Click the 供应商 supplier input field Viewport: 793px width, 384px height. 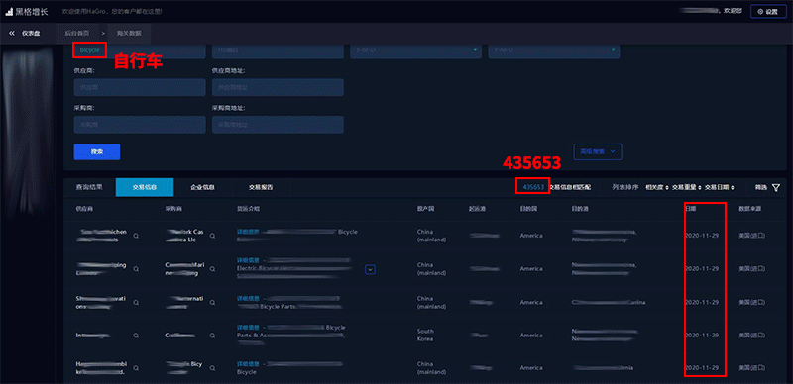140,87
